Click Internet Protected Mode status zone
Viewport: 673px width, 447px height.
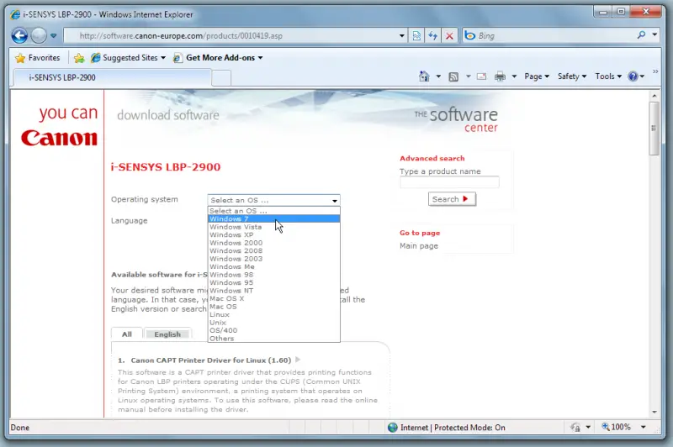tap(447, 428)
